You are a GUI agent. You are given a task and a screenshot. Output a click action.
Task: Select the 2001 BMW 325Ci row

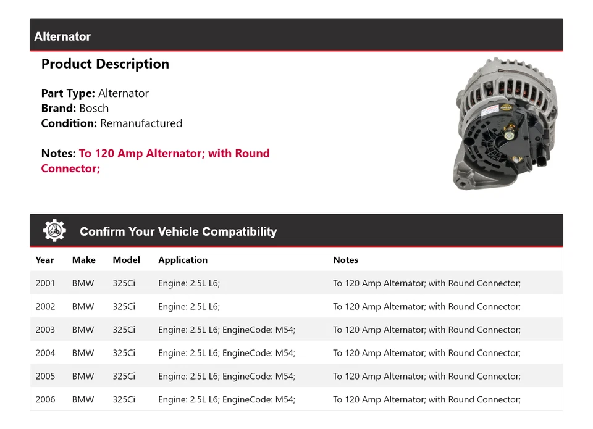pyautogui.click(x=296, y=283)
